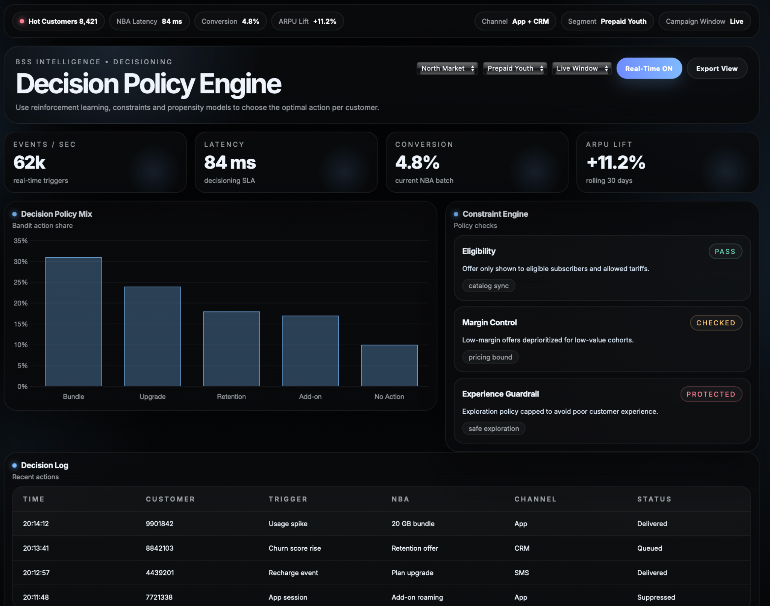The width and height of the screenshot is (770, 606).
Task: Click the red Hot Customers status dot
Action: tap(22, 21)
